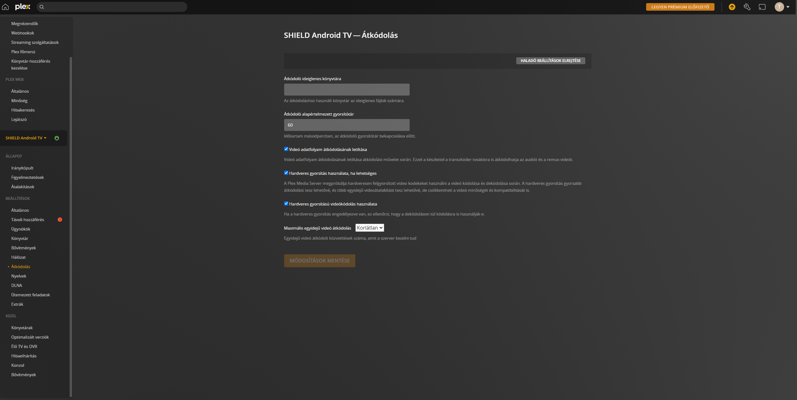
Task: Open Streaming szolgáltatások
Action: pos(35,43)
